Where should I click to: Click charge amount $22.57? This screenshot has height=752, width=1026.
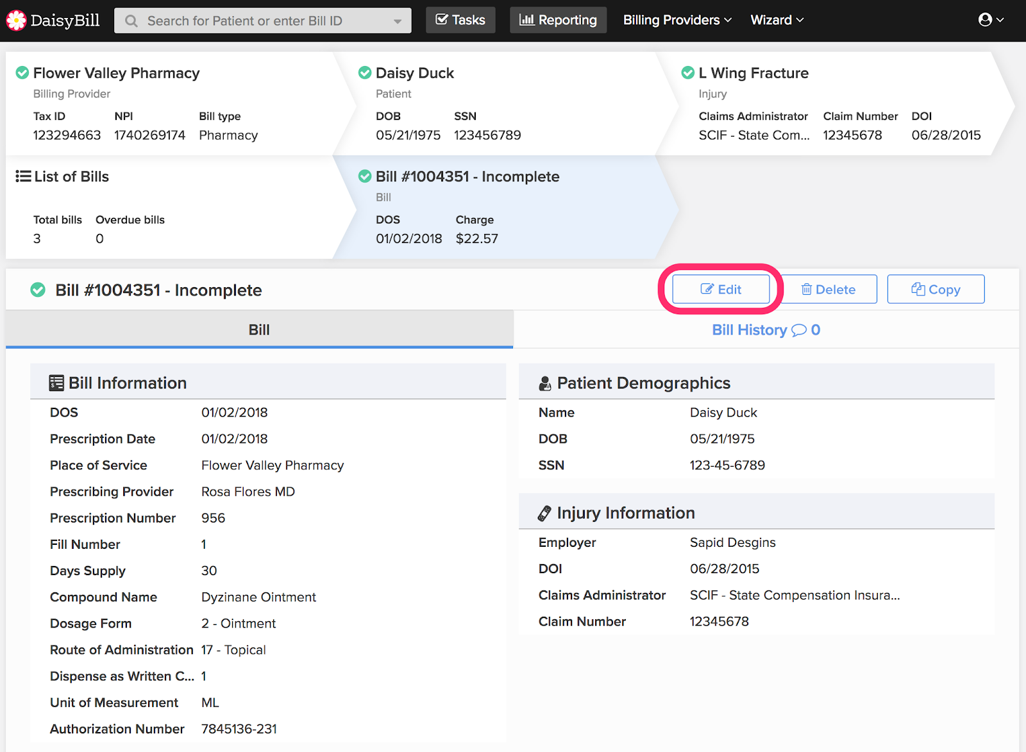tap(477, 238)
